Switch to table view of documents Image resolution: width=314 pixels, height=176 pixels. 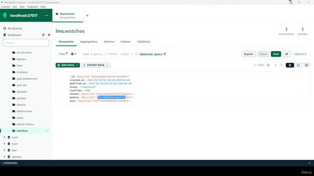(x=306, y=65)
